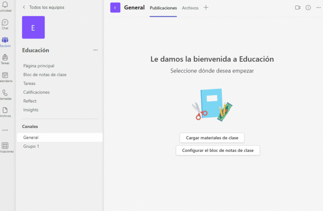
Task: Open more options next to Educación
Action: tap(95, 50)
